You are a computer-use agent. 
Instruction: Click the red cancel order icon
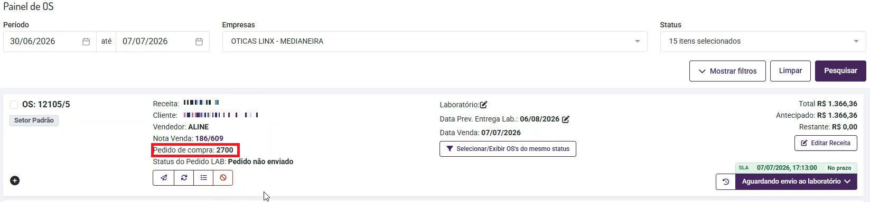[223, 178]
